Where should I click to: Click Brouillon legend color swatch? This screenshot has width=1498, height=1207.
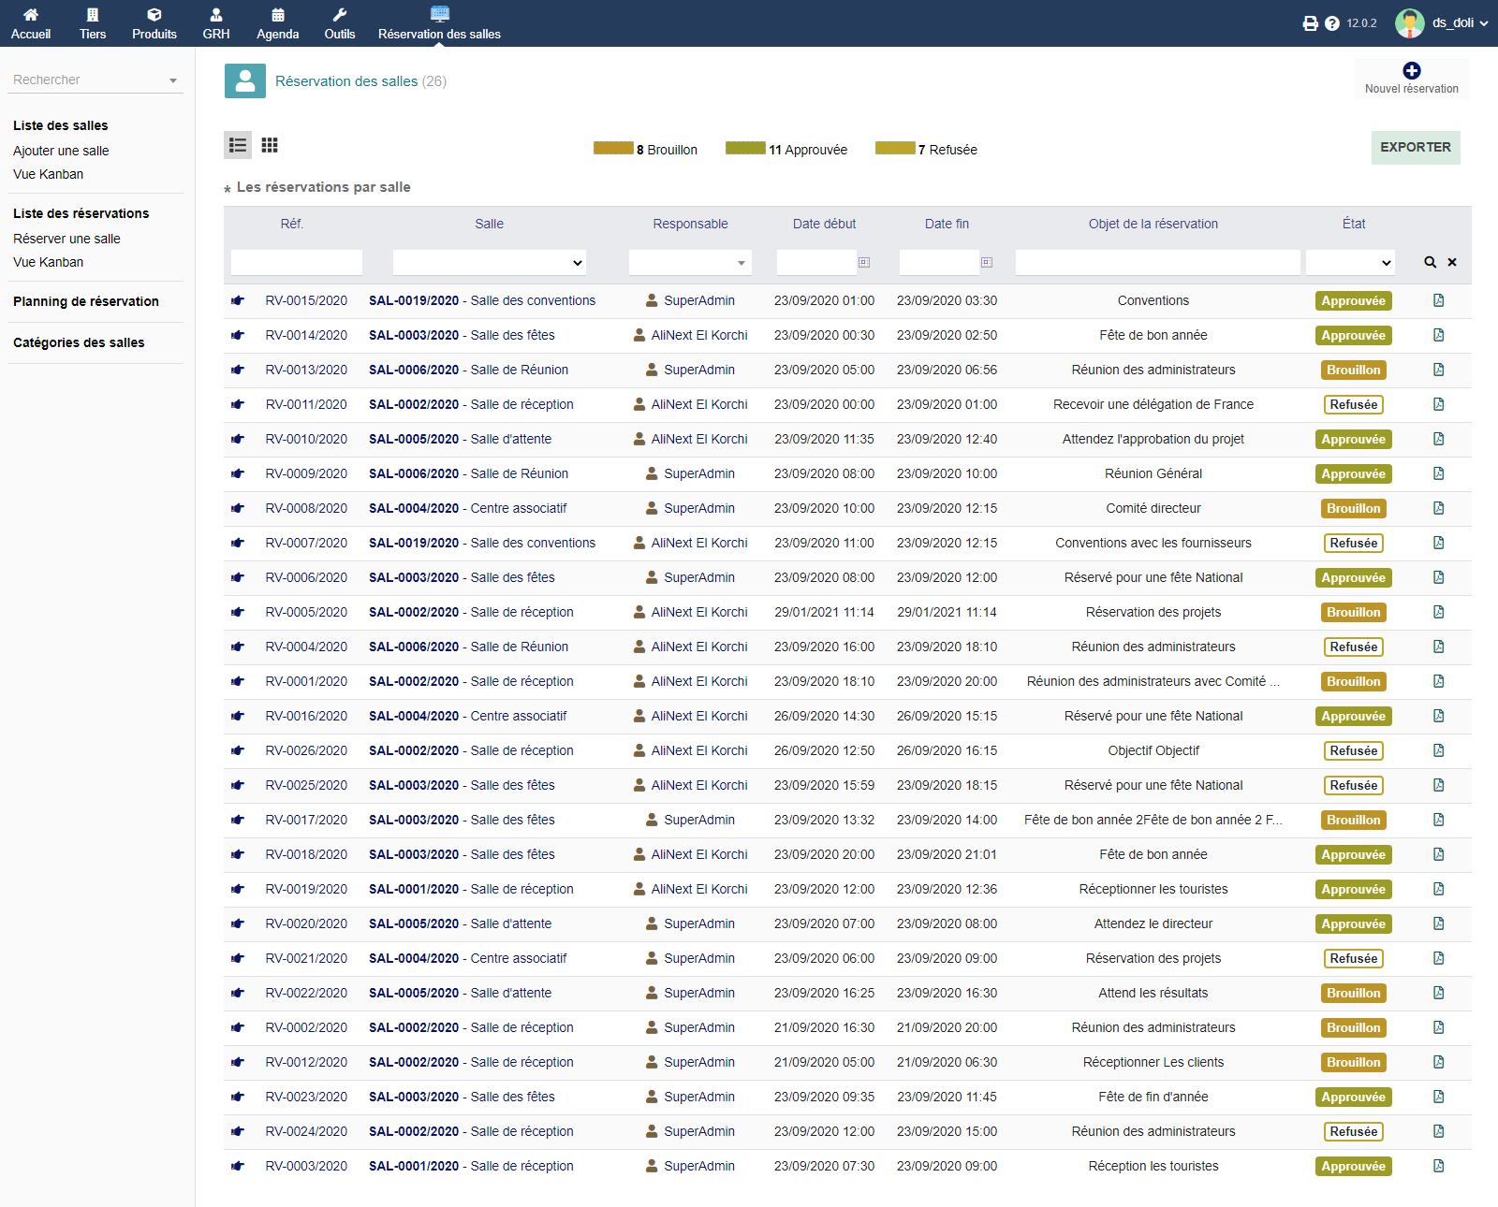point(613,148)
